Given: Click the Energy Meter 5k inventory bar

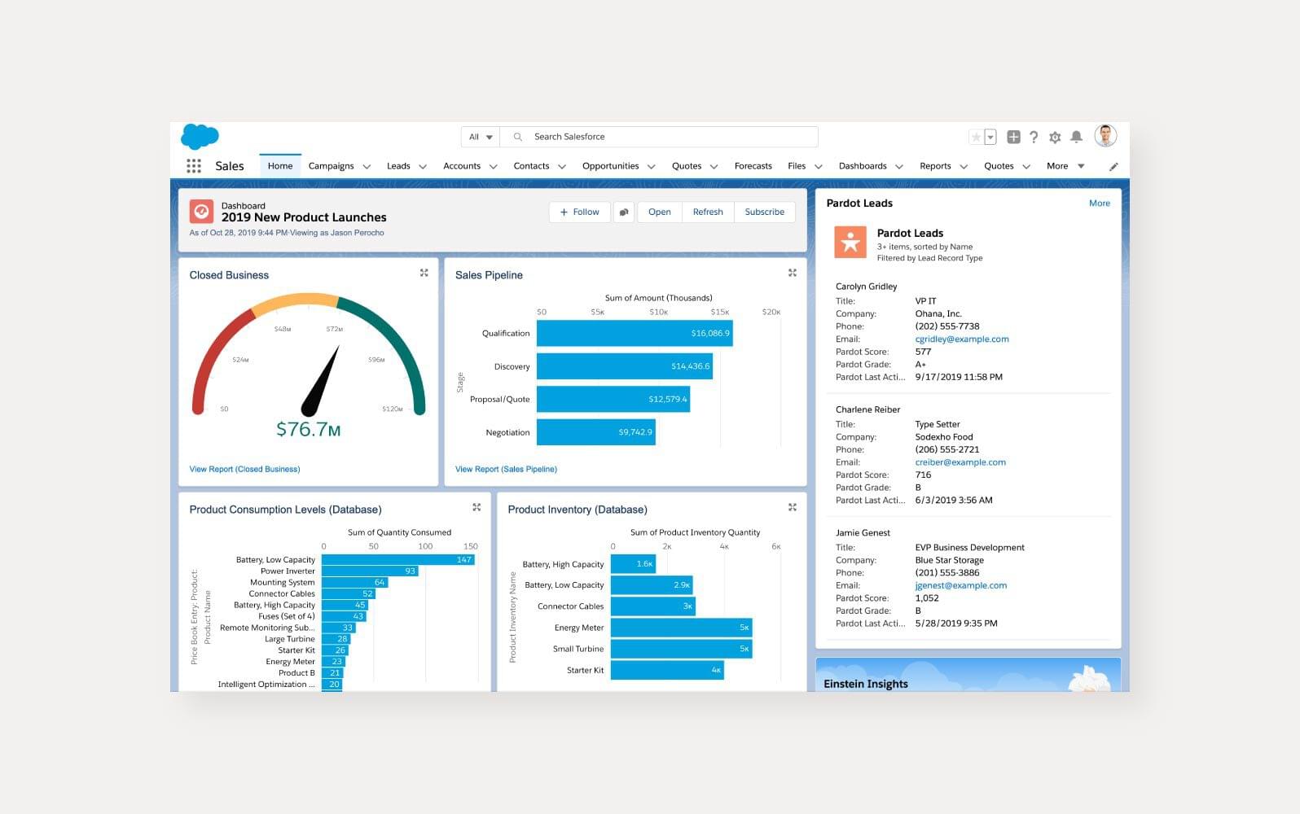Looking at the screenshot, I should coord(681,628).
